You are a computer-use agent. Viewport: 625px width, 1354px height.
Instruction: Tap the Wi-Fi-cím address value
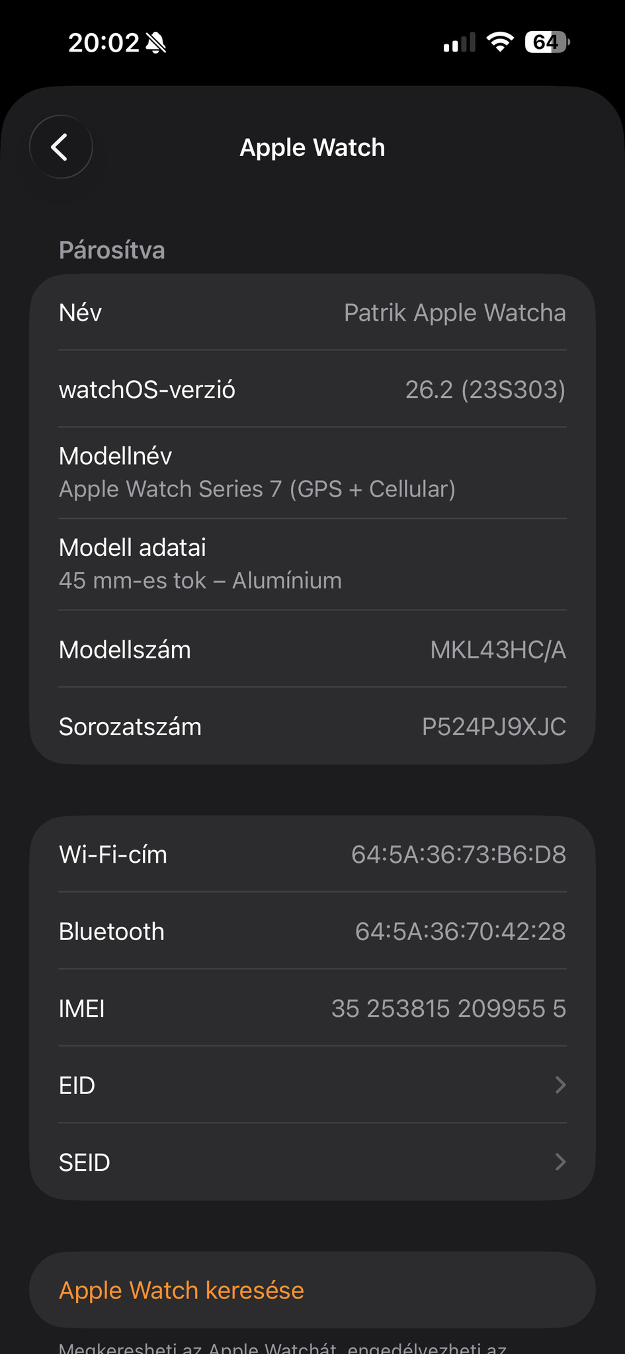pos(458,854)
